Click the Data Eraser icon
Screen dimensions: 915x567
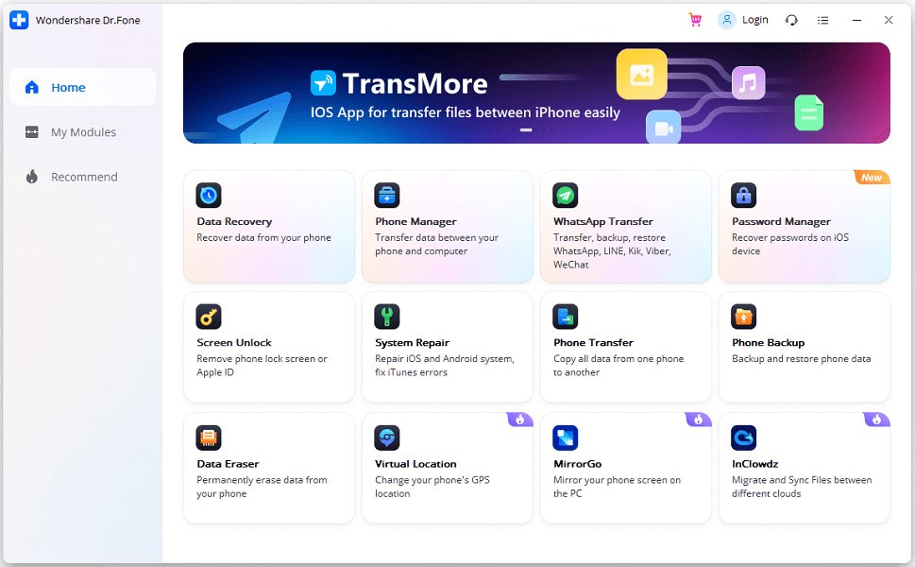click(208, 438)
